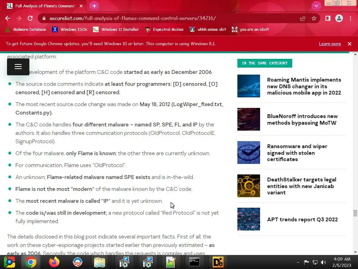Open the Windows ISOs bookmark

(70, 29)
